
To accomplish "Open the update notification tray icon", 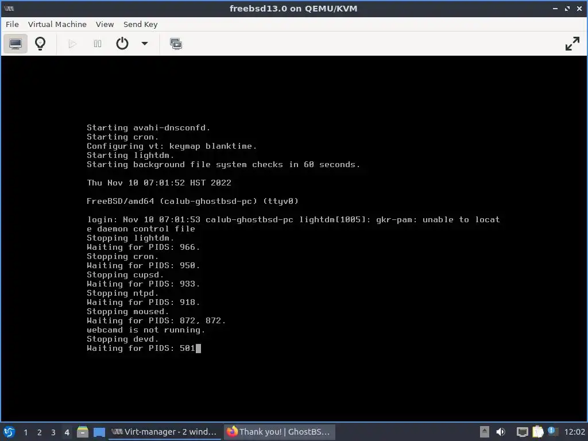I will pyautogui.click(x=552, y=431).
